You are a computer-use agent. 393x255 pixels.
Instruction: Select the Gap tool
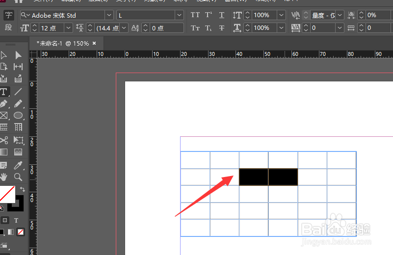18,67
